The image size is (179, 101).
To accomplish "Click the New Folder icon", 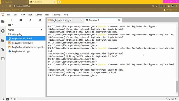I will point(21,20).
